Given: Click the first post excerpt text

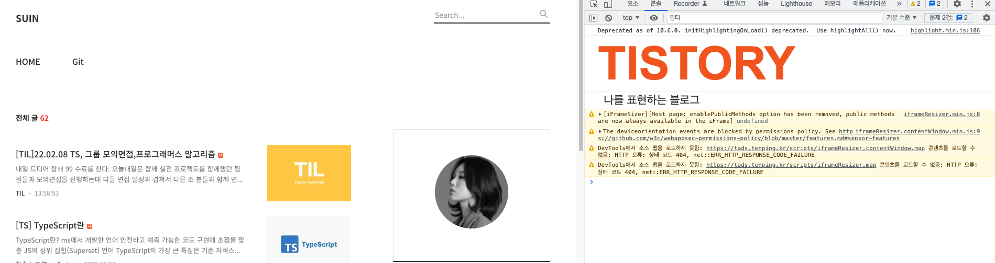Looking at the screenshot, I should tap(129, 174).
